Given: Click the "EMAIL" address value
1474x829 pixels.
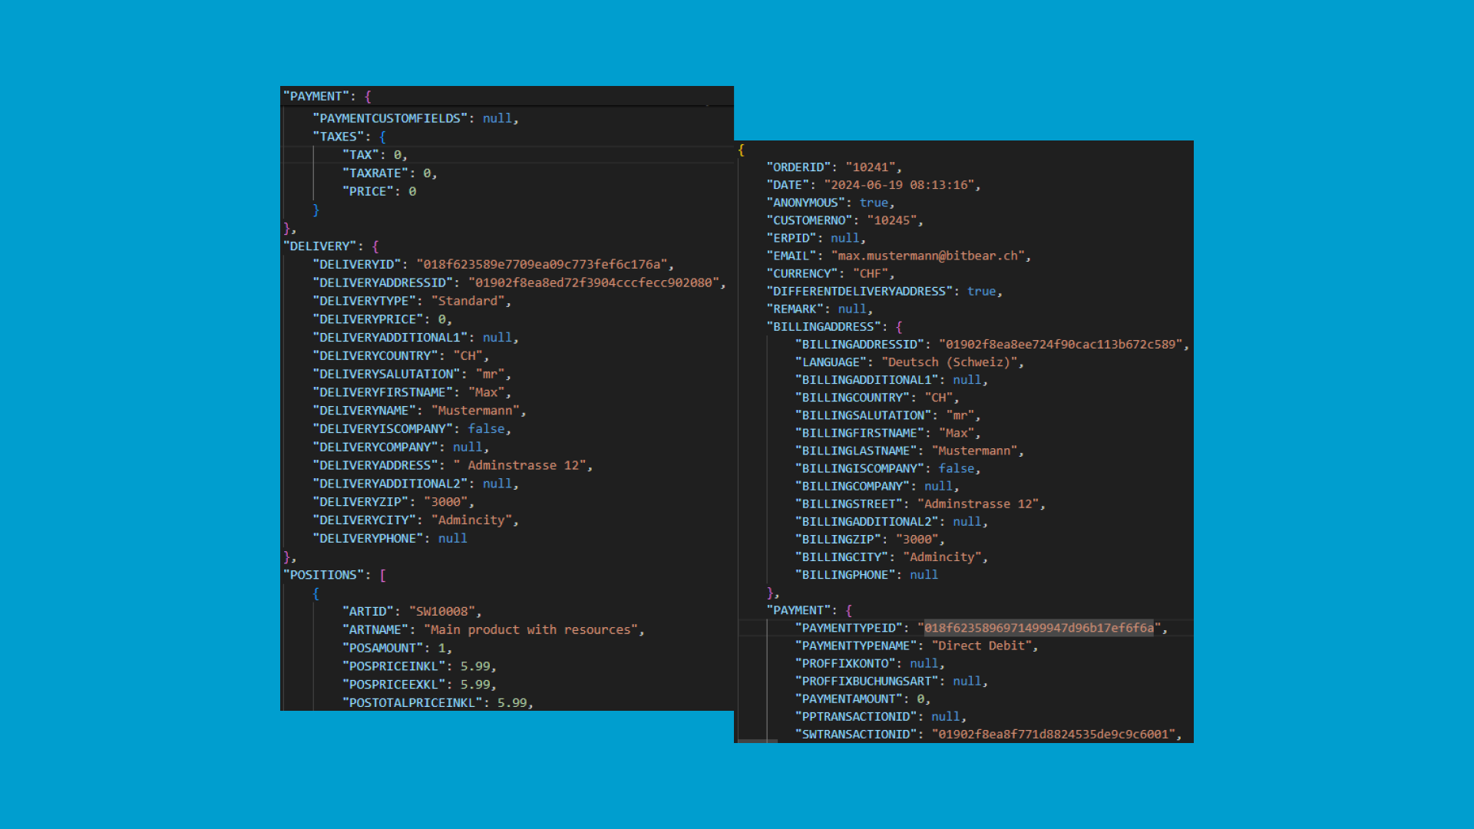Looking at the screenshot, I should coord(927,256).
